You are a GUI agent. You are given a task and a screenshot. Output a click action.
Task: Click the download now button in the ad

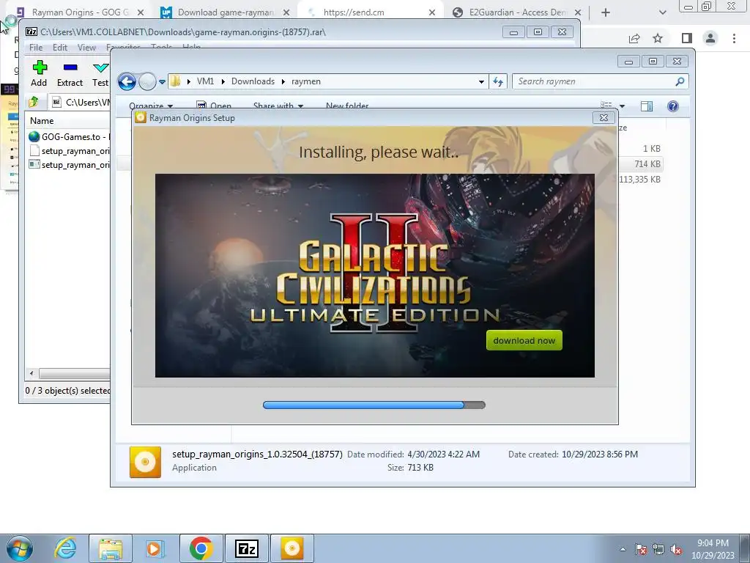coord(524,340)
